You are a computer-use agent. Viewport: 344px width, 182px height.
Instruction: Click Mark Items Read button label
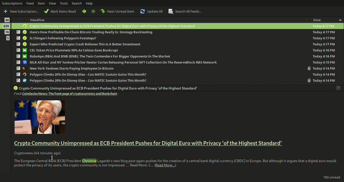63,11
